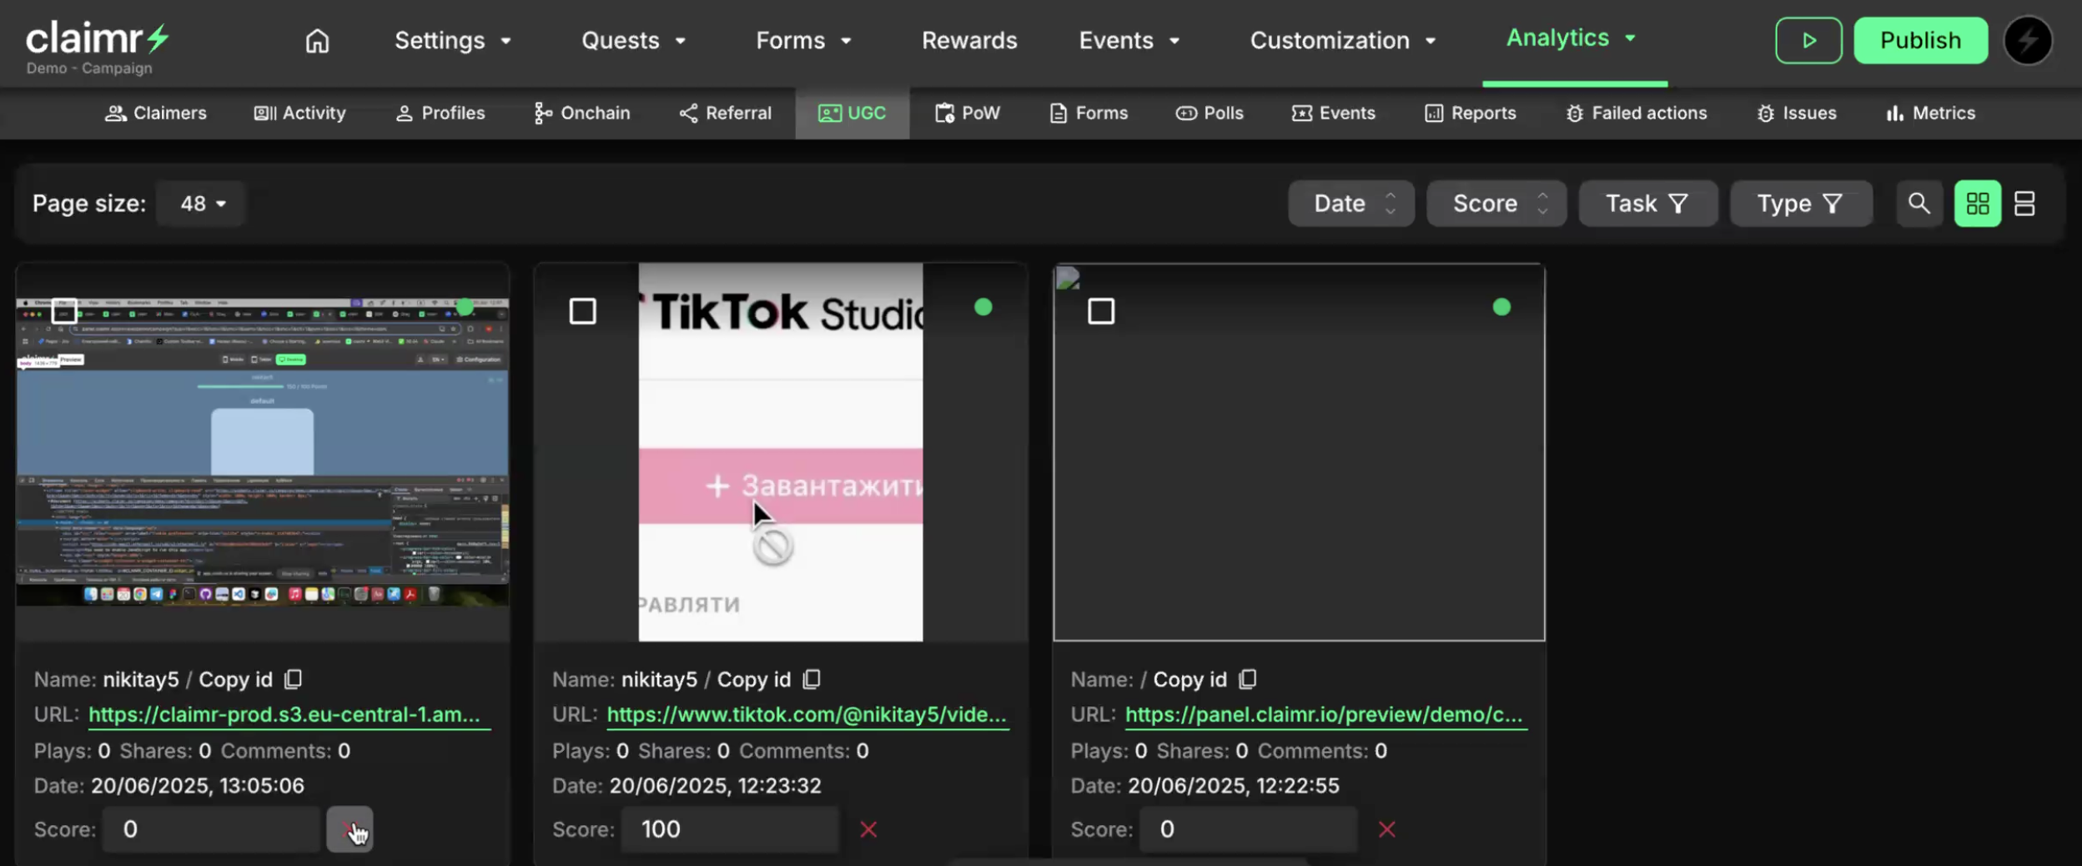This screenshot has height=866, width=2082.
Task: Run the preview play button
Action: 1808,40
